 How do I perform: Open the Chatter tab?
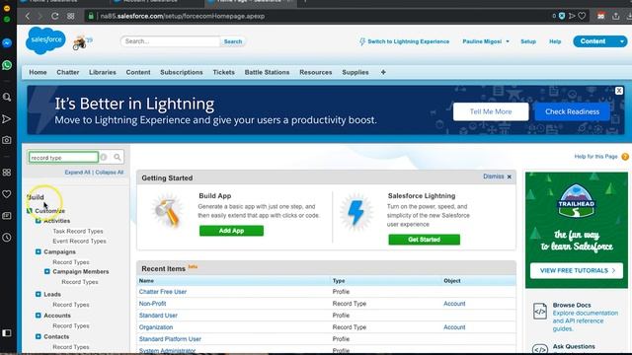click(x=68, y=72)
